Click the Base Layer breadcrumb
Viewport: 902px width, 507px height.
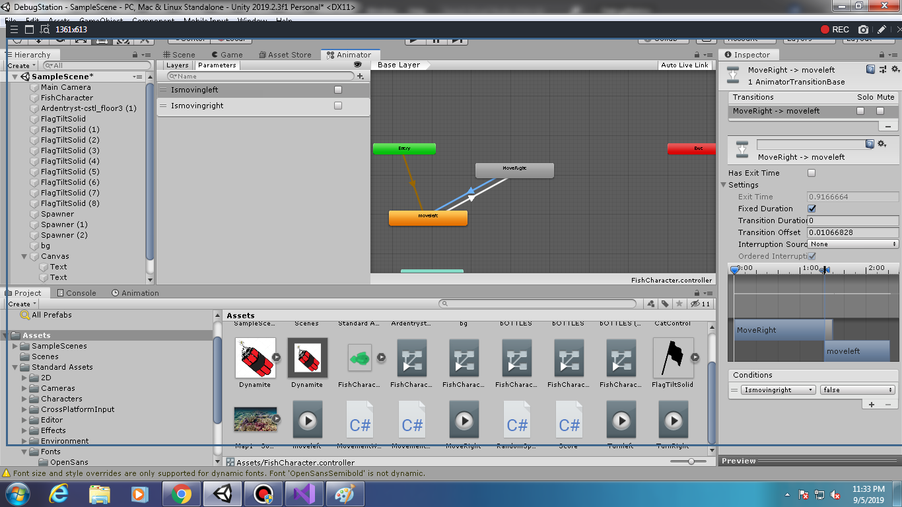click(399, 65)
